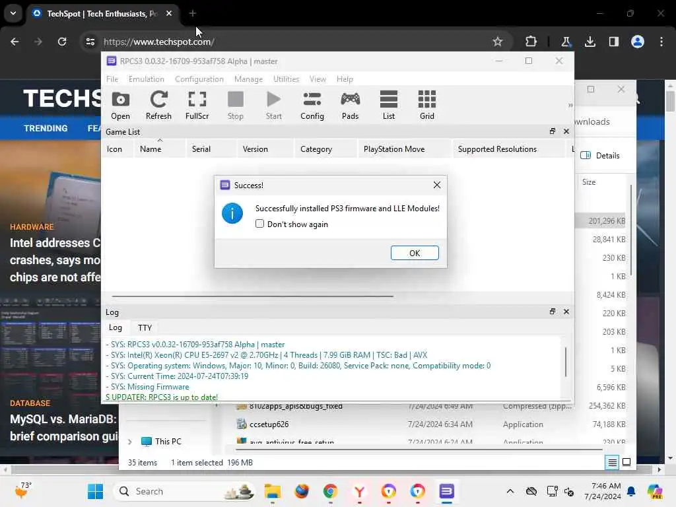Open File Explorer from taskbar
Viewport: 676px width, 507px height.
coord(273,491)
